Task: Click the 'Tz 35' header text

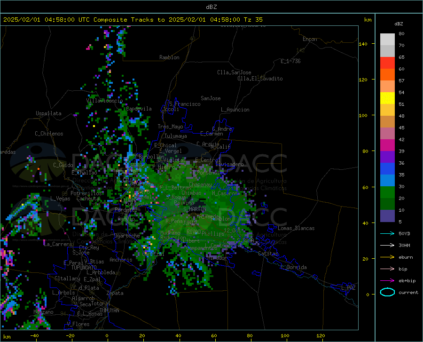Action: [x=253, y=20]
